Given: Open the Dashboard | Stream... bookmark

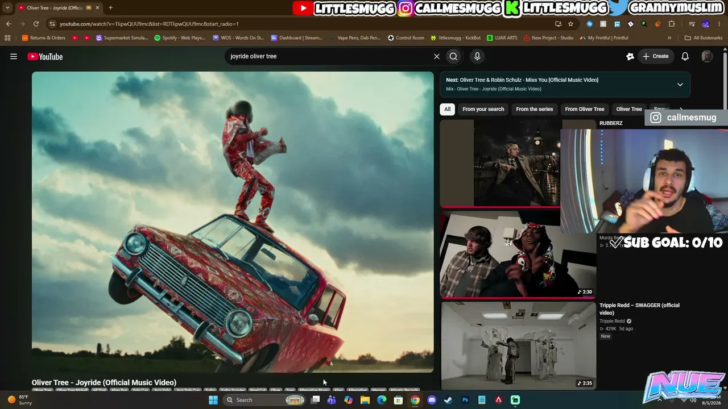Looking at the screenshot, I should point(296,38).
